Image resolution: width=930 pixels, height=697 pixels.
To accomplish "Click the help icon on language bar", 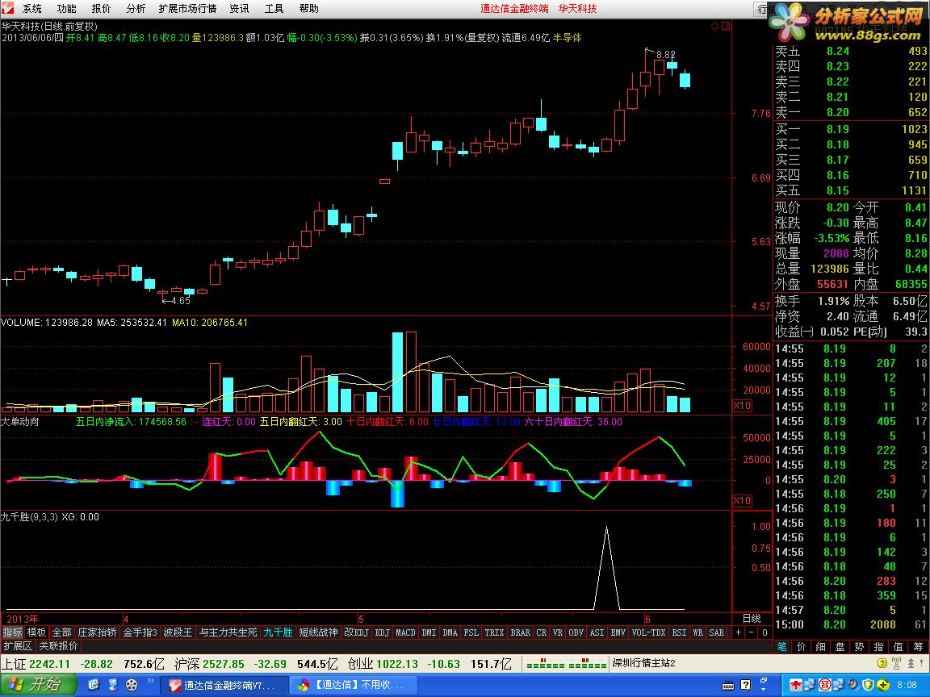I will click(x=746, y=685).
